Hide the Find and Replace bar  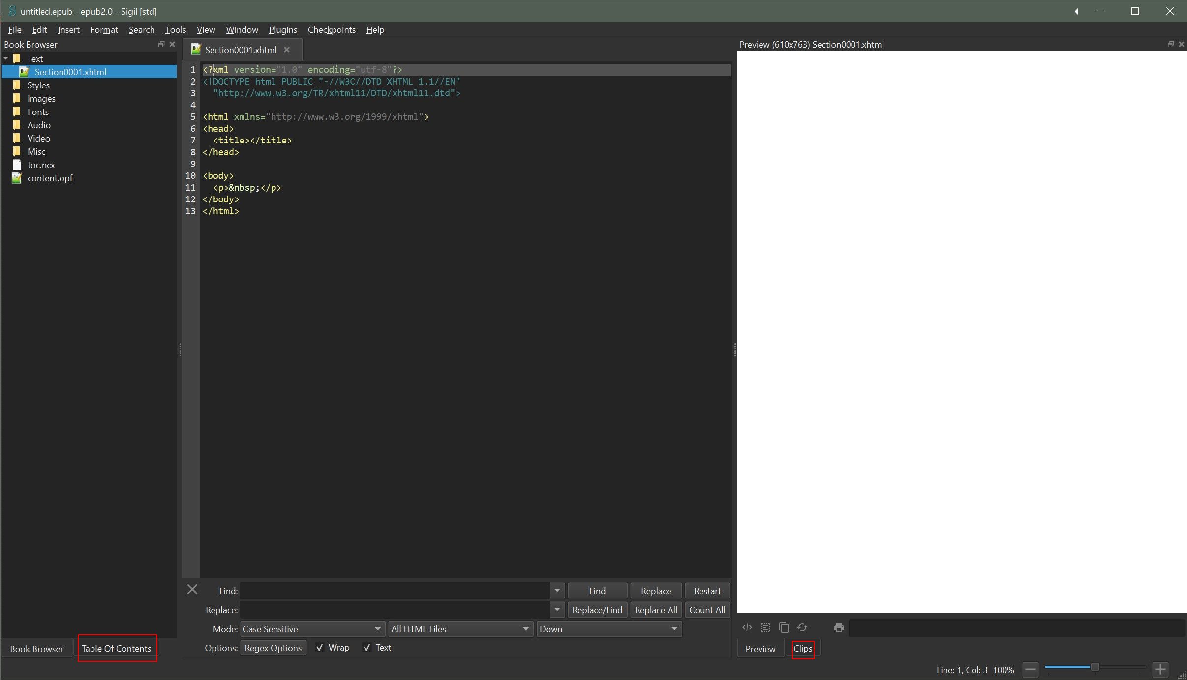(x=192, y=589)
